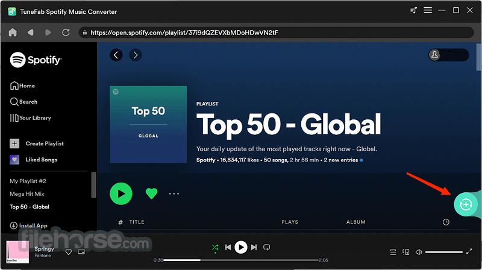The width and height of the screenshot is (482, 270).
Task: Click the TITLE column header
Action: (137, 222)
